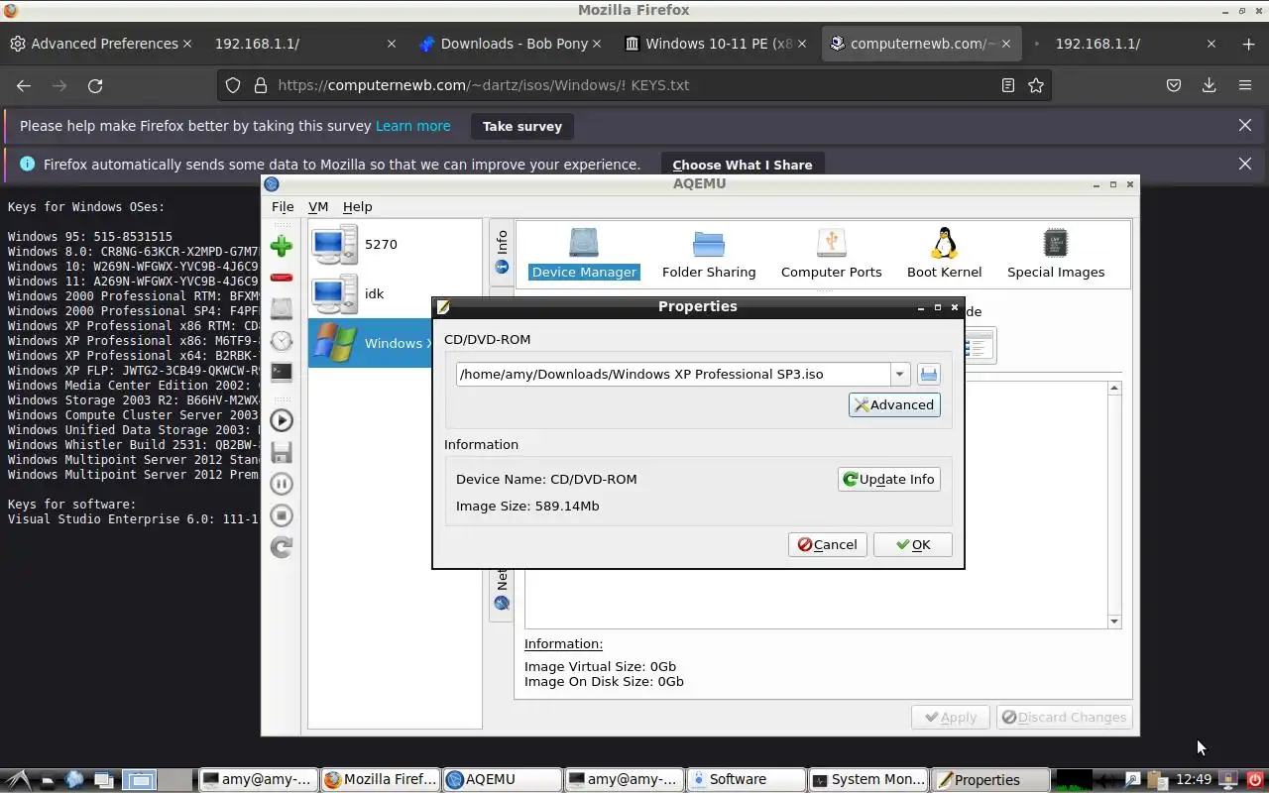
Task: Switch to Downloads - Bob Pony tab
Action: [x=512, y=44]
